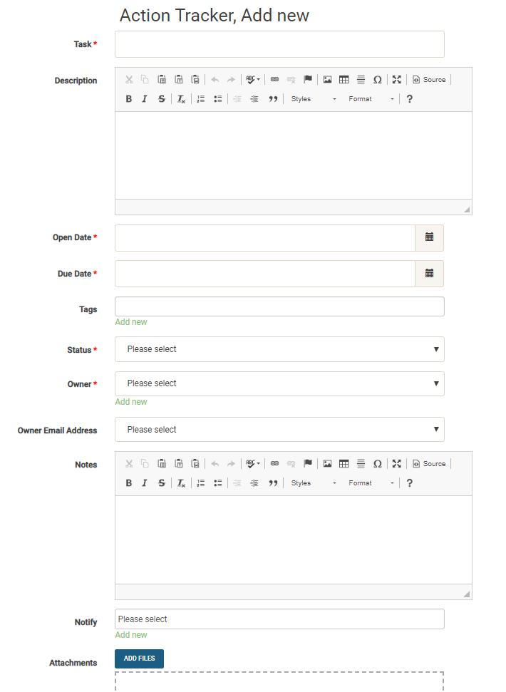Insert a link in Notes editor
The height and width of the screenshot is (692, 506).
coord(274,463)
